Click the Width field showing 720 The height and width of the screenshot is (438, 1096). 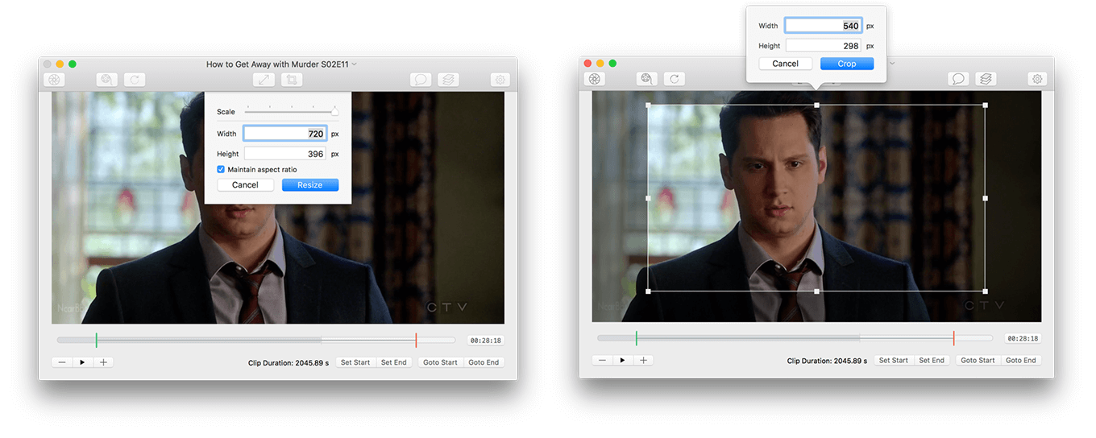(x=285, y=134)
